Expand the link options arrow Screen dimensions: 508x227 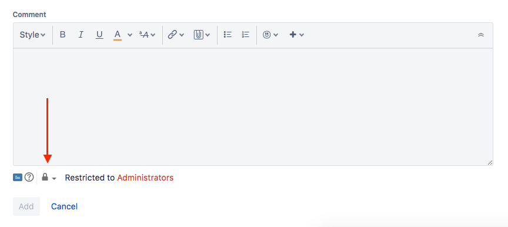click(x=182, y=35)
